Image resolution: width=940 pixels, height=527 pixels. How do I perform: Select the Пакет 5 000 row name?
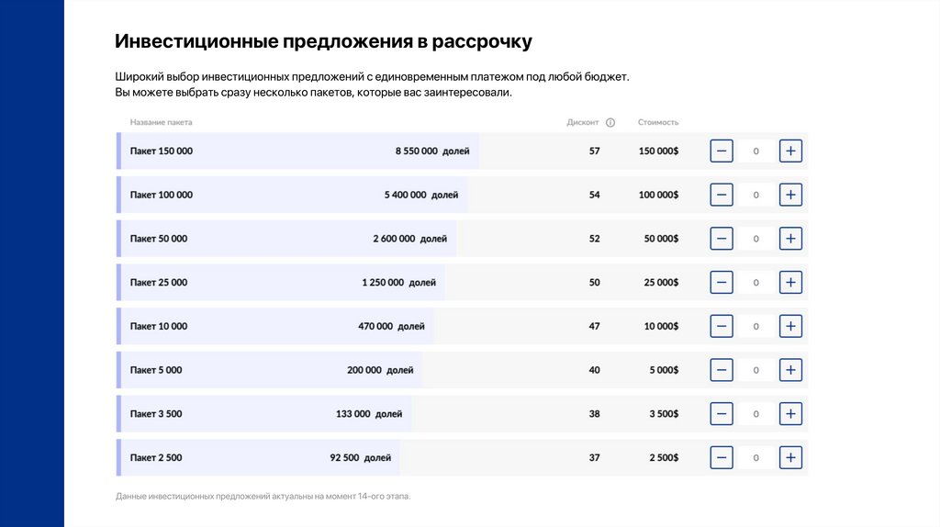(x=156, y=370)
